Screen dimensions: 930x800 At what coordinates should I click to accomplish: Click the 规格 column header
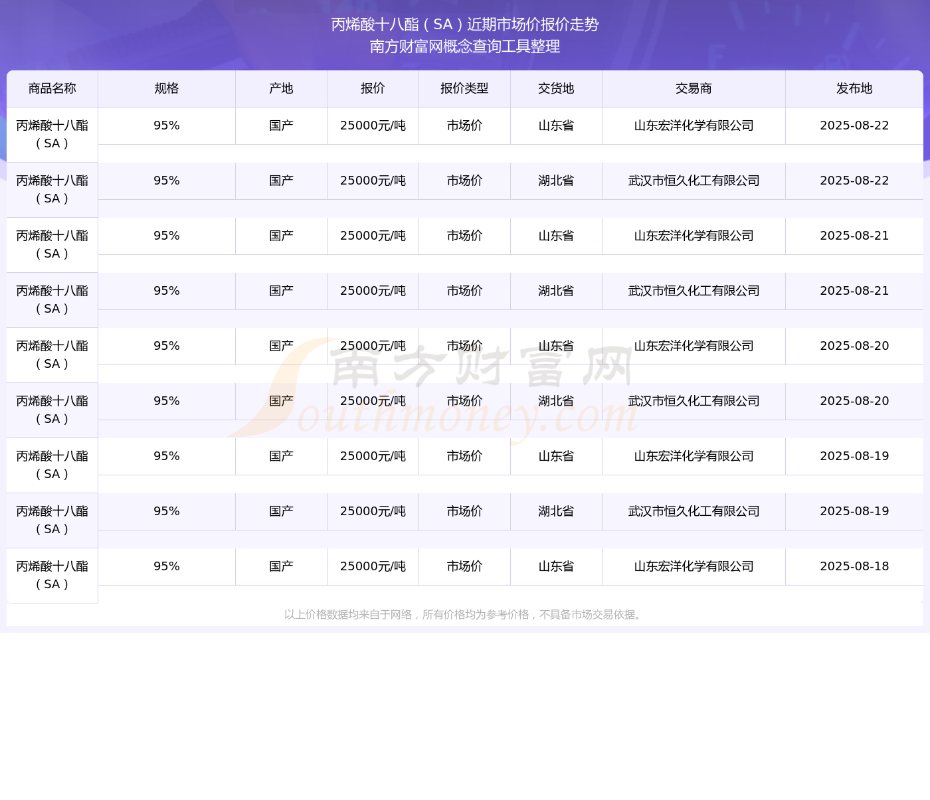167,88
